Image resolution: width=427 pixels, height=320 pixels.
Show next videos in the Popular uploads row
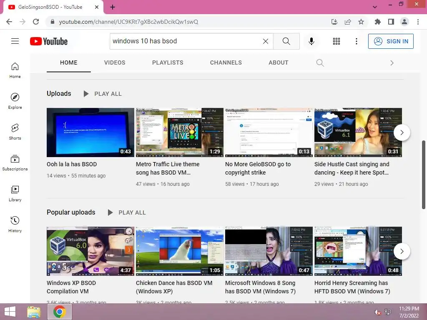coord(402,251)
